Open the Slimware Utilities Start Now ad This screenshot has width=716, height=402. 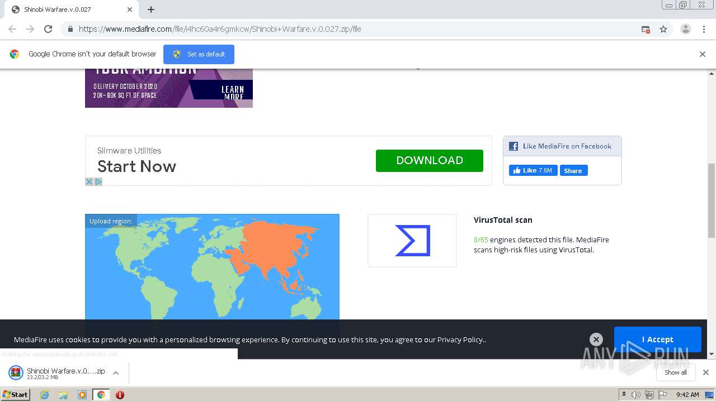136,166
